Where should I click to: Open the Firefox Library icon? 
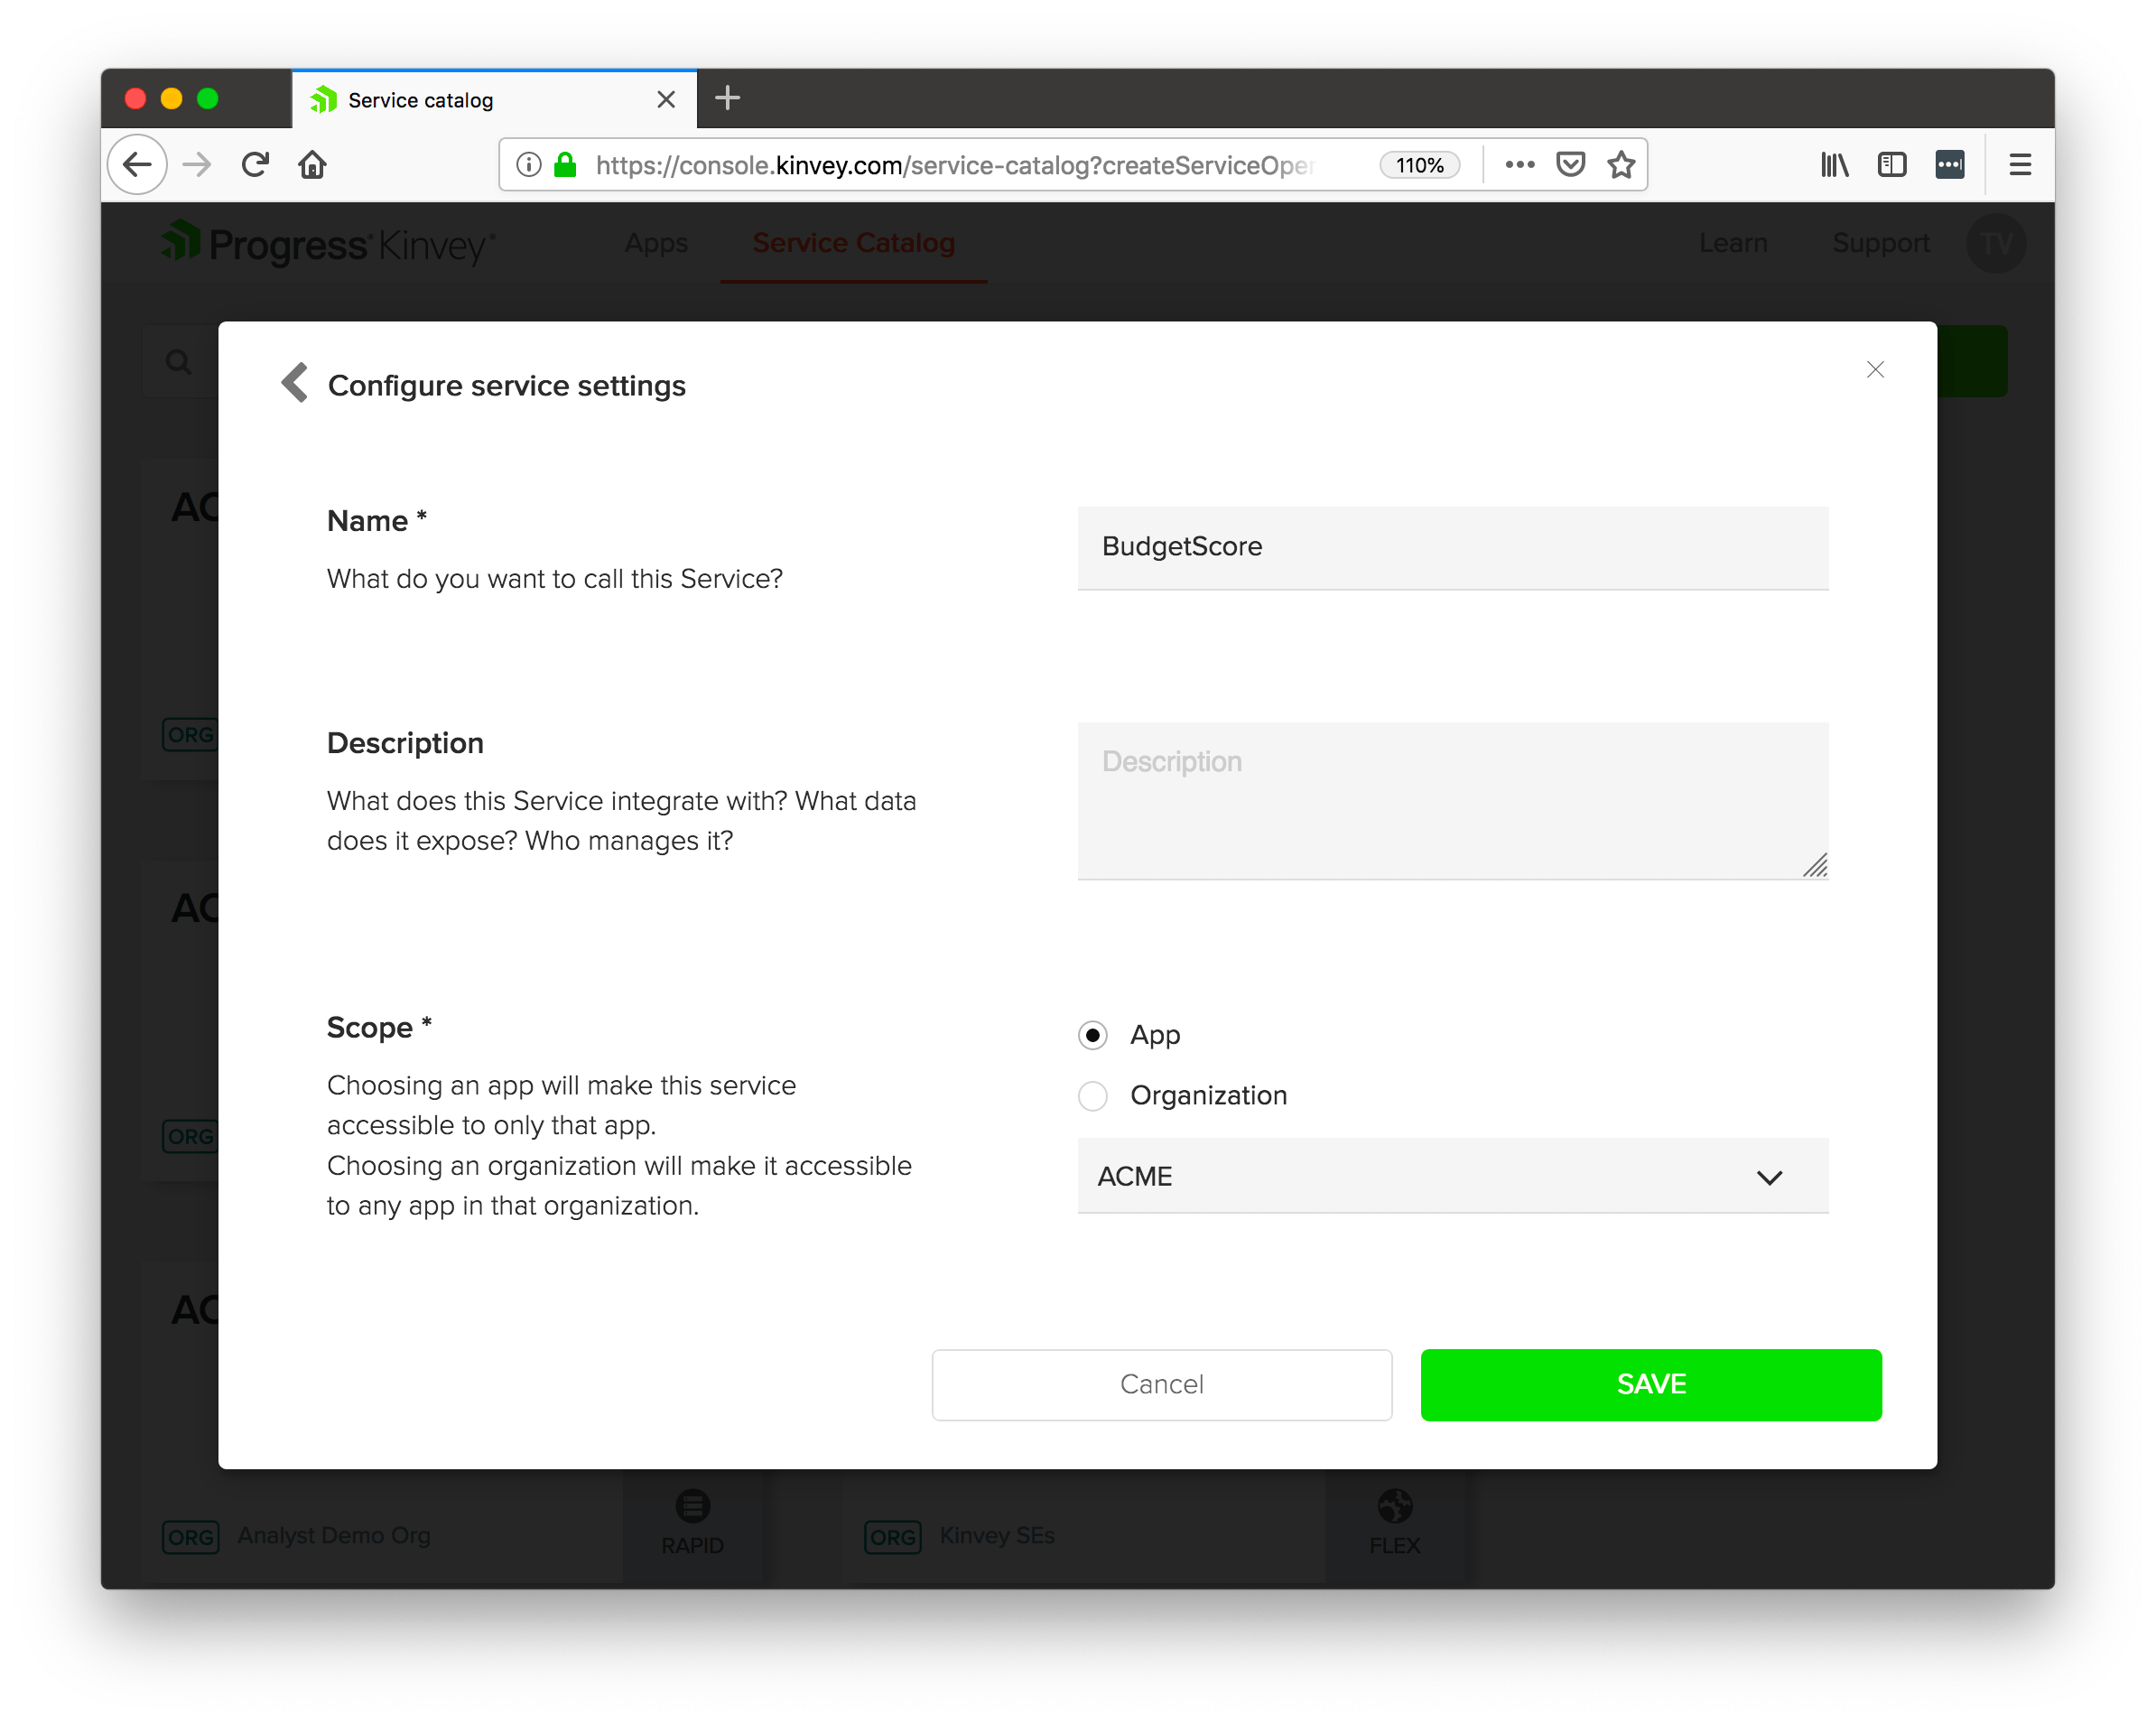[x=1834, y=164]
